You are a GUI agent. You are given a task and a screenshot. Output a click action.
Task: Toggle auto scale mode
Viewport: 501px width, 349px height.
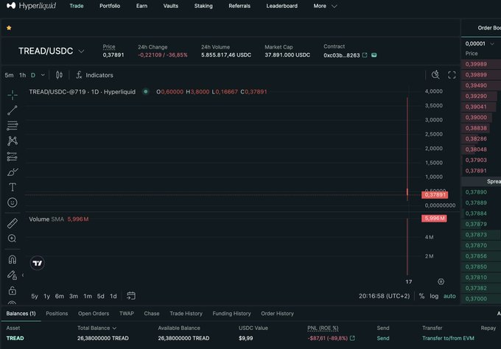449,296
